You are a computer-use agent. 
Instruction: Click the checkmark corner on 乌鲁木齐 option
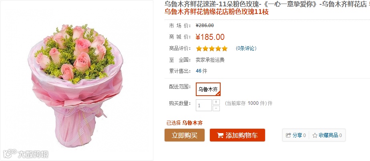(218, 94)
